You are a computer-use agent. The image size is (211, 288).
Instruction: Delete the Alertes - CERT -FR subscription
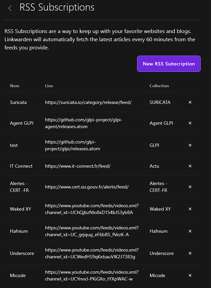pos(190,187)
